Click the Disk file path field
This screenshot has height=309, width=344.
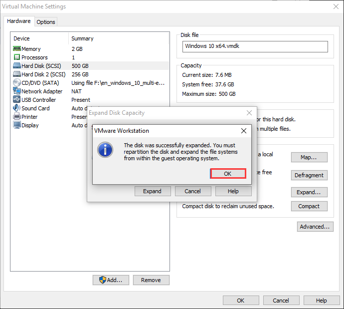pos(255,46)
